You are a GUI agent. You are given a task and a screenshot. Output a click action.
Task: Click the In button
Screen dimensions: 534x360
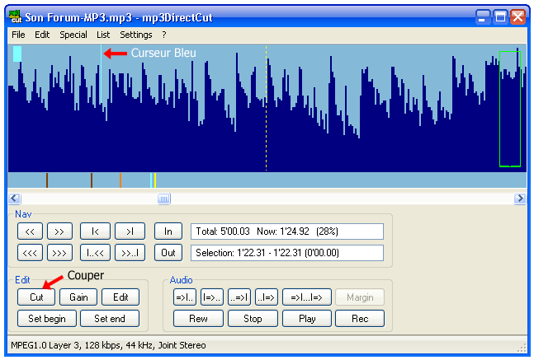[168, 231]
